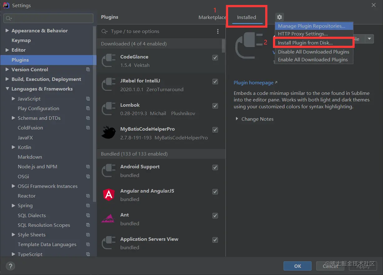Image resolution: width=383 pixels, height=275 pixels.
Task: Click the Cancel button
Action: click(x=330, y=266)
